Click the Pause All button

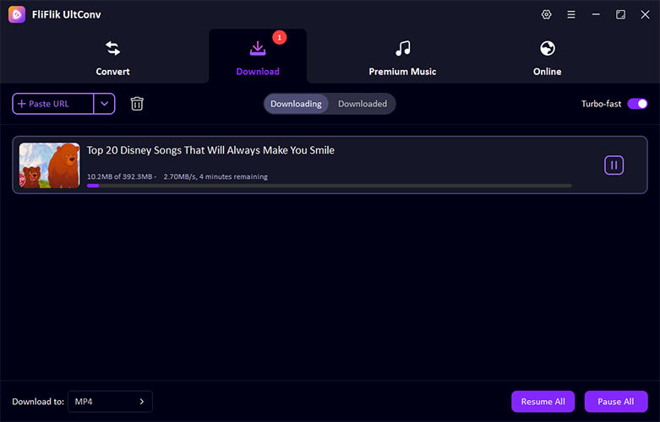tap(615, 402)
